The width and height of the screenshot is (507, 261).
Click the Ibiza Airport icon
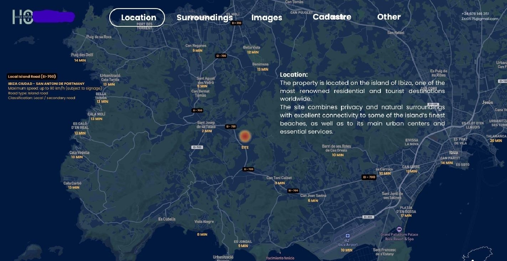coord(347,236)
